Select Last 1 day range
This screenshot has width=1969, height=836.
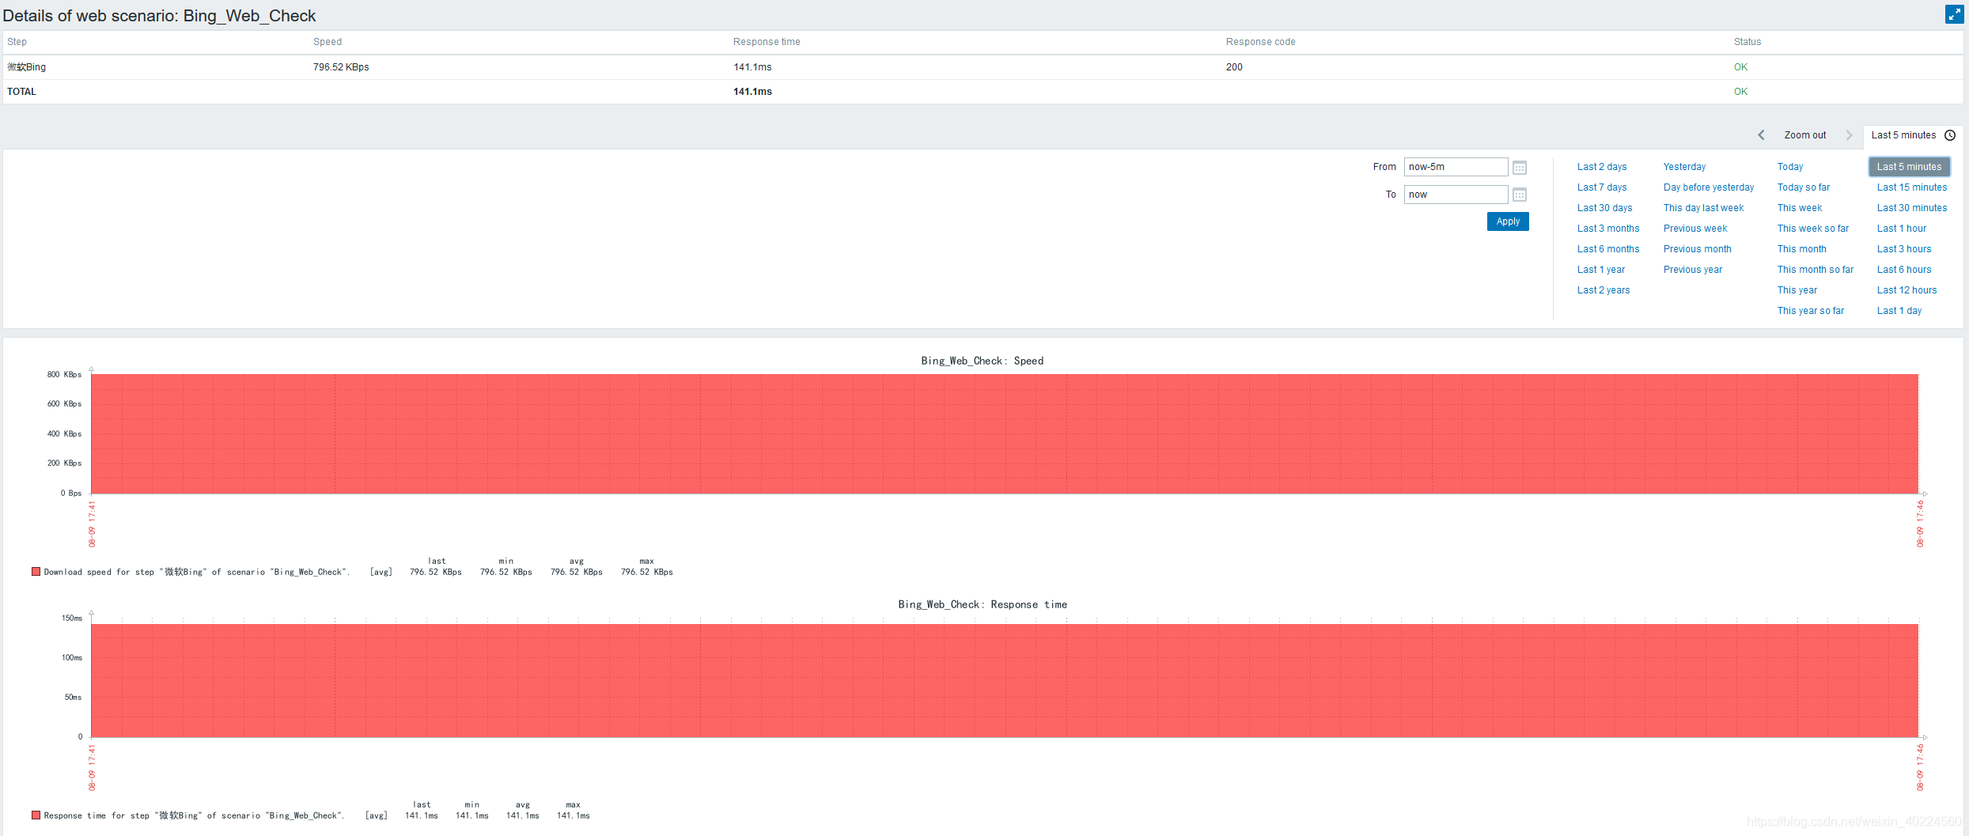[1899, 311]
